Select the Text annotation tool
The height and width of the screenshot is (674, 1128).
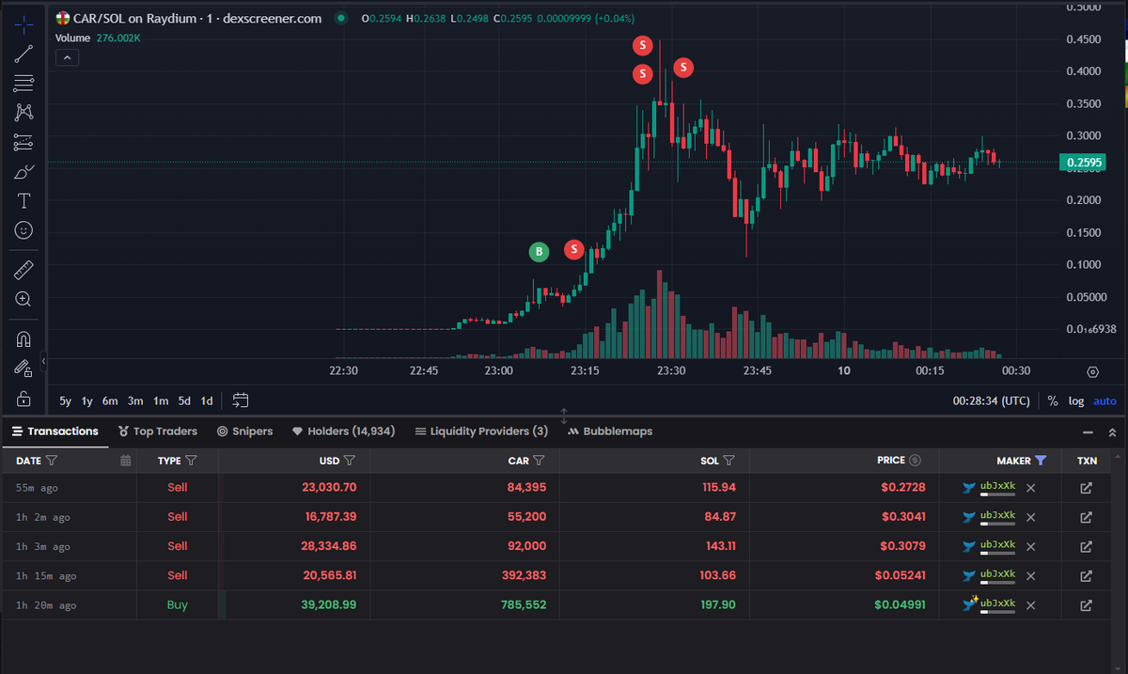tap(23, 200)
